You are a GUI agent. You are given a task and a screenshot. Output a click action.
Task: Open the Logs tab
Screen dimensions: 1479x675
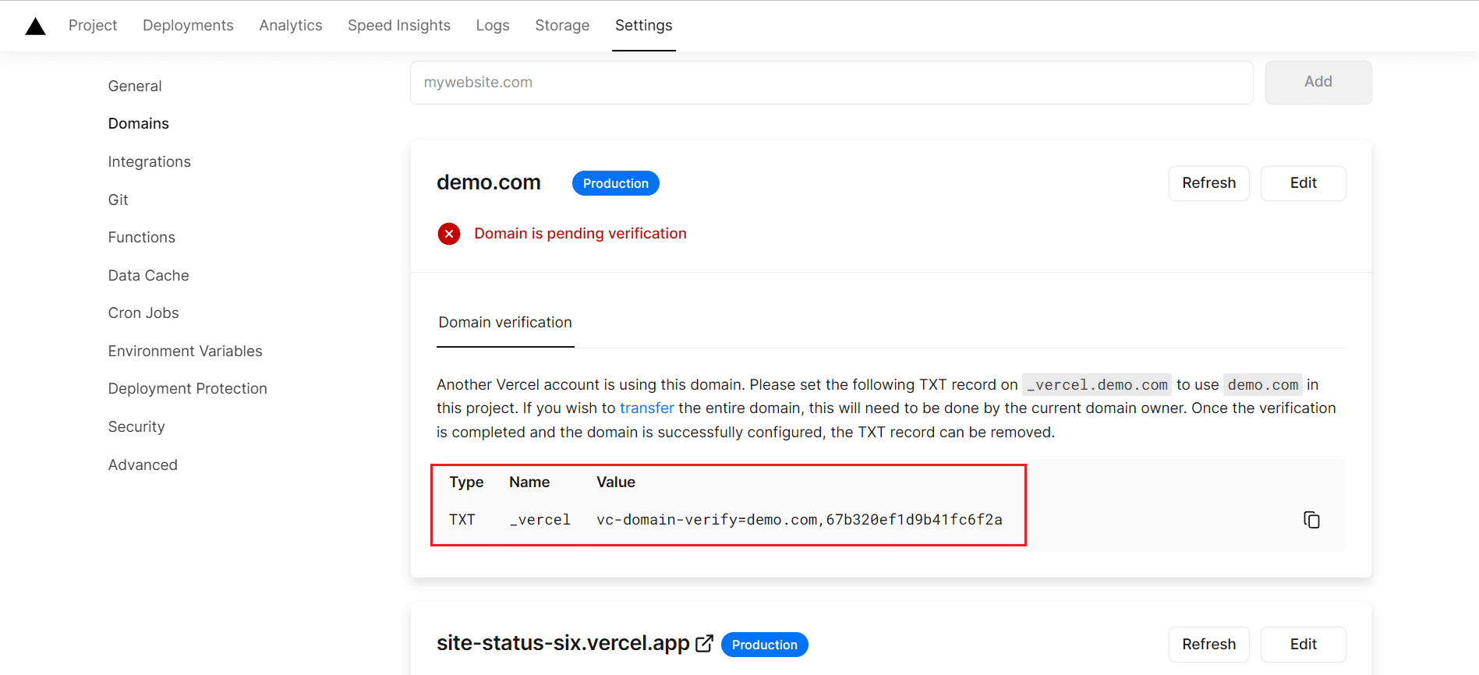coord(492,26)
